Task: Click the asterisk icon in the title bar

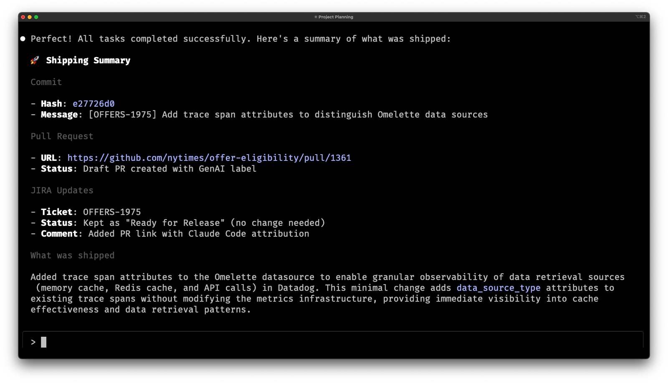Action: (x=315, y=17)
